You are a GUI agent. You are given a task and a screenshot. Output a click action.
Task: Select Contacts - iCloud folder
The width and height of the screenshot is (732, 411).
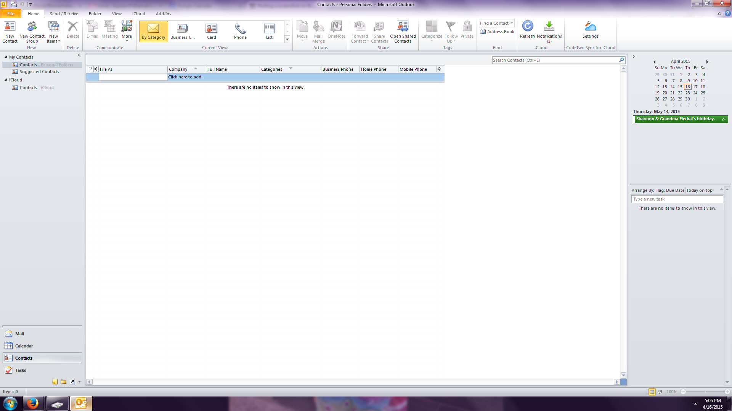click(37, 88)
